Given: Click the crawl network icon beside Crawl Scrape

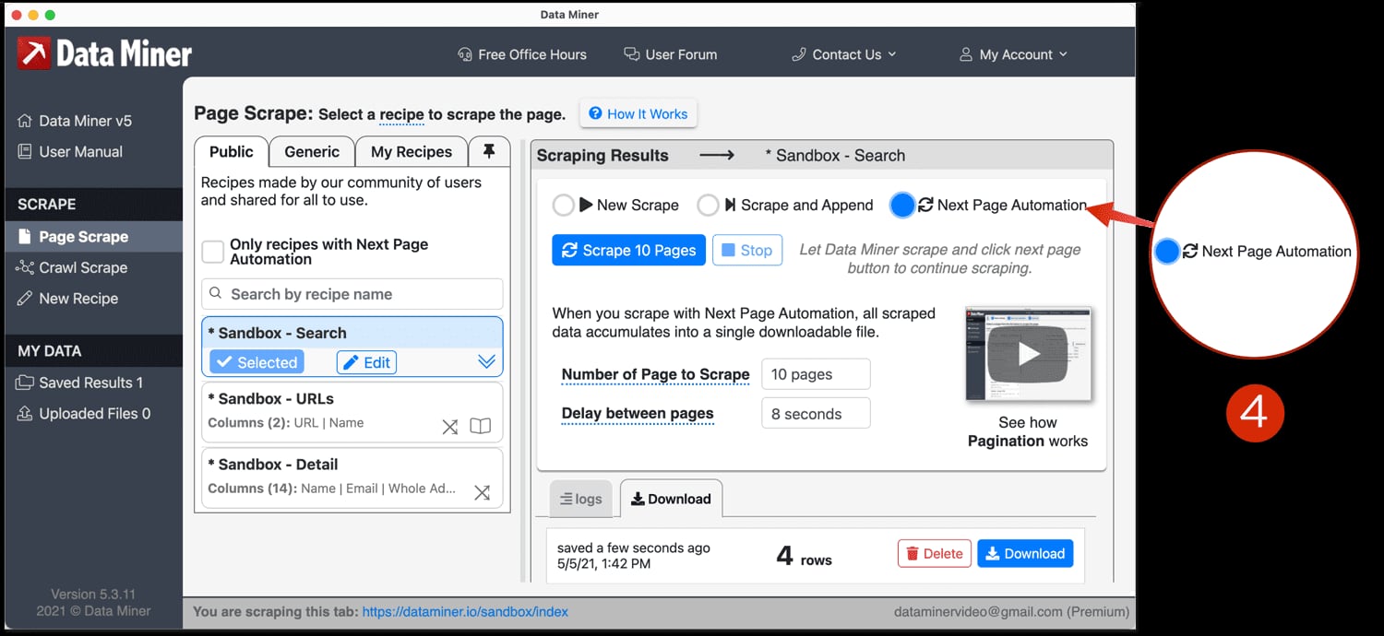Looking at the screenshot, I should click(x=25, y=267).
